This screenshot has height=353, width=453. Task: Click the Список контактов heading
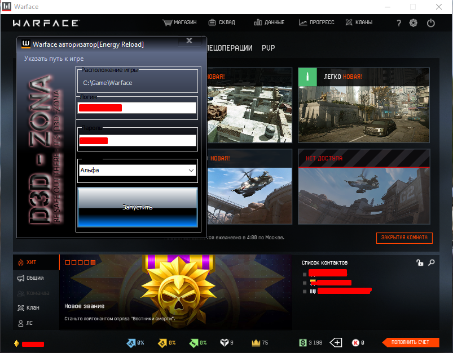tap(324, 263)
